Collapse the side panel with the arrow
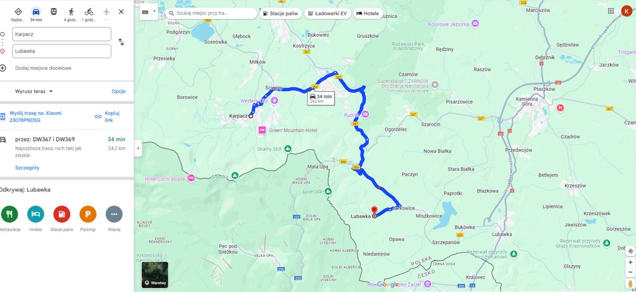Image resolution: width=636 pixels, height=292 pixels. (138, 148)
